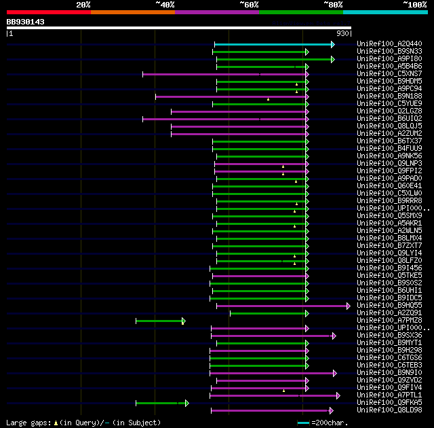434x428 pixels.
Task: Click the cyan ~100% identity legend segment
Action: (385, 12)
